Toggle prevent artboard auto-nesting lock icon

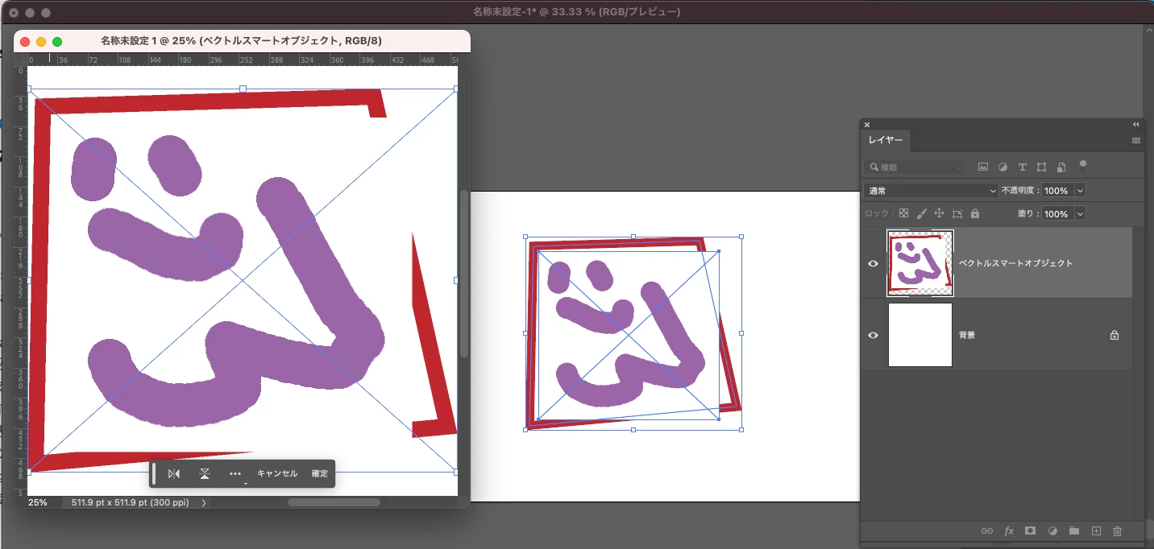(x=957, y=214)
